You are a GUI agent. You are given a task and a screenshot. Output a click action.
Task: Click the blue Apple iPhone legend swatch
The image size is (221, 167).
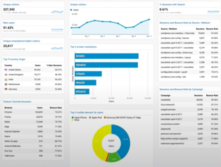[x=73, y=117]
